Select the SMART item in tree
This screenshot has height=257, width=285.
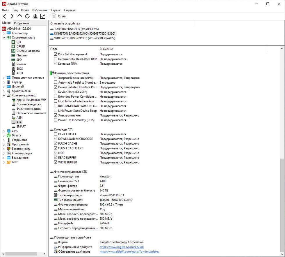21,126
